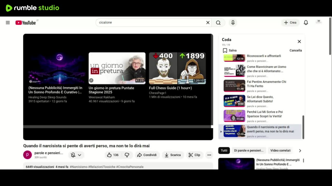The height and width of the screenshot is (186, 332).
Task: Open the Full Chess Guide thumbnail
Action: click(177, 68)
